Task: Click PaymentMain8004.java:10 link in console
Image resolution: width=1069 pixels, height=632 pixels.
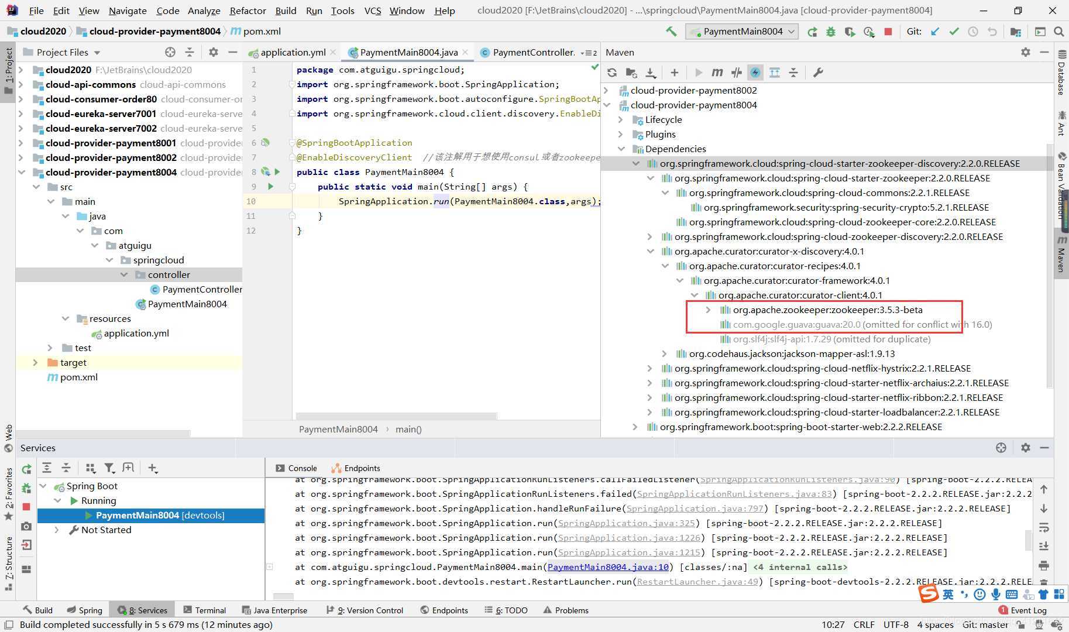Action: (x=608, y=566)
